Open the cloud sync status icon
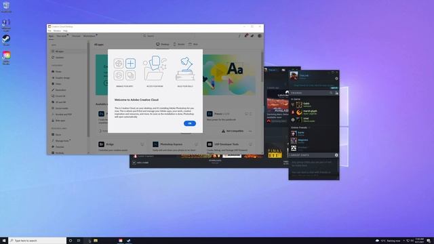The width and height of the screenshot is (434, 244). point(252,36)
